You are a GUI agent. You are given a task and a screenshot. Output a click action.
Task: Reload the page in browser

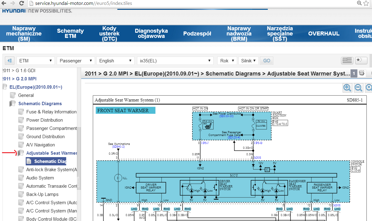(x=21, y=3)
